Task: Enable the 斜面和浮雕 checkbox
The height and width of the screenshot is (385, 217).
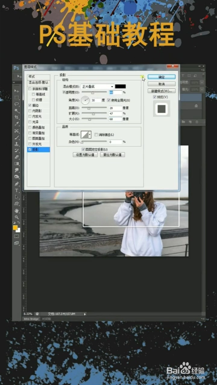Action: pos(30,89)
